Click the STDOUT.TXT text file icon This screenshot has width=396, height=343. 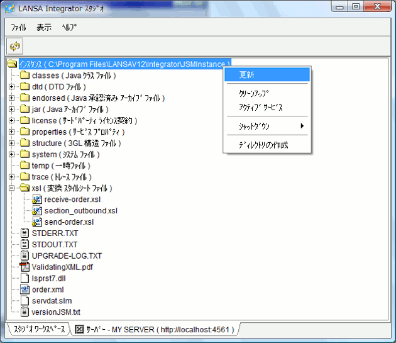pyautogui.click(x=25, y=244)
